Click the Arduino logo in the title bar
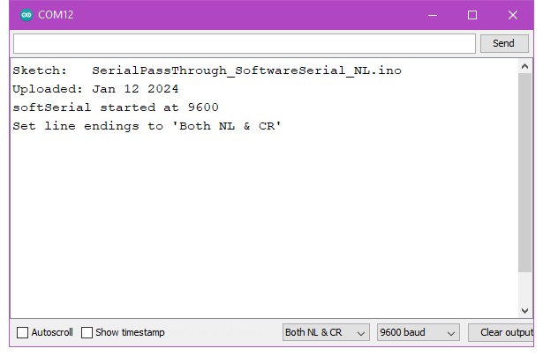Viewport: 543px width, 356px height. 26,15
